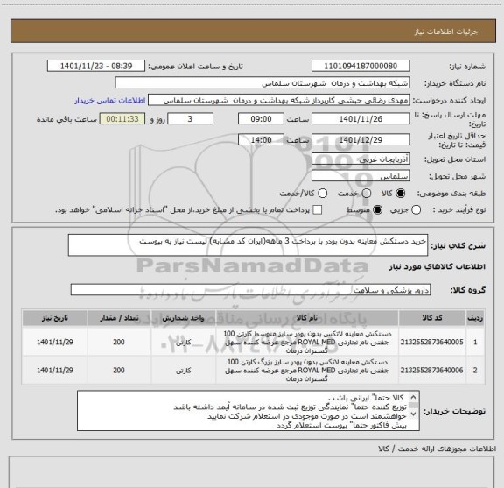The image size is (504, 488).
Task: Click the large size glove item name in row 2
Action: (307, 371)
